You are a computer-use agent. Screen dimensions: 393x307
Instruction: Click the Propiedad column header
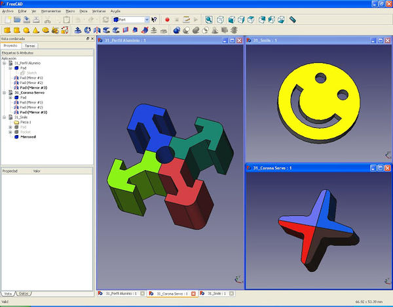click(10, 171)
